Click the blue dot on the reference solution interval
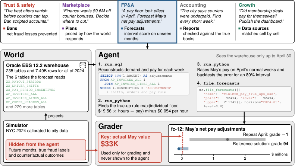The height and width of the screenshot is (166, 295). click(x=179, y=149)
